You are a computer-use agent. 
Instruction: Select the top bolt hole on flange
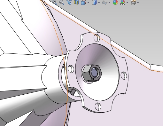point(97,38)
